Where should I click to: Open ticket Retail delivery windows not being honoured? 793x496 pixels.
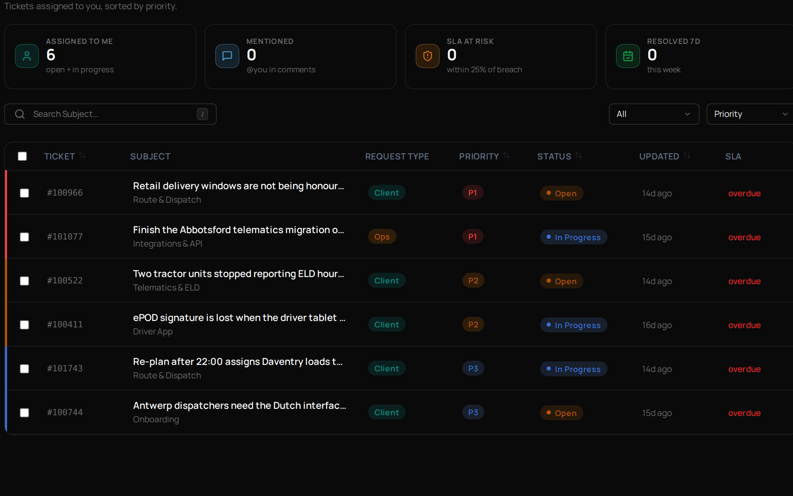point(238,186)
